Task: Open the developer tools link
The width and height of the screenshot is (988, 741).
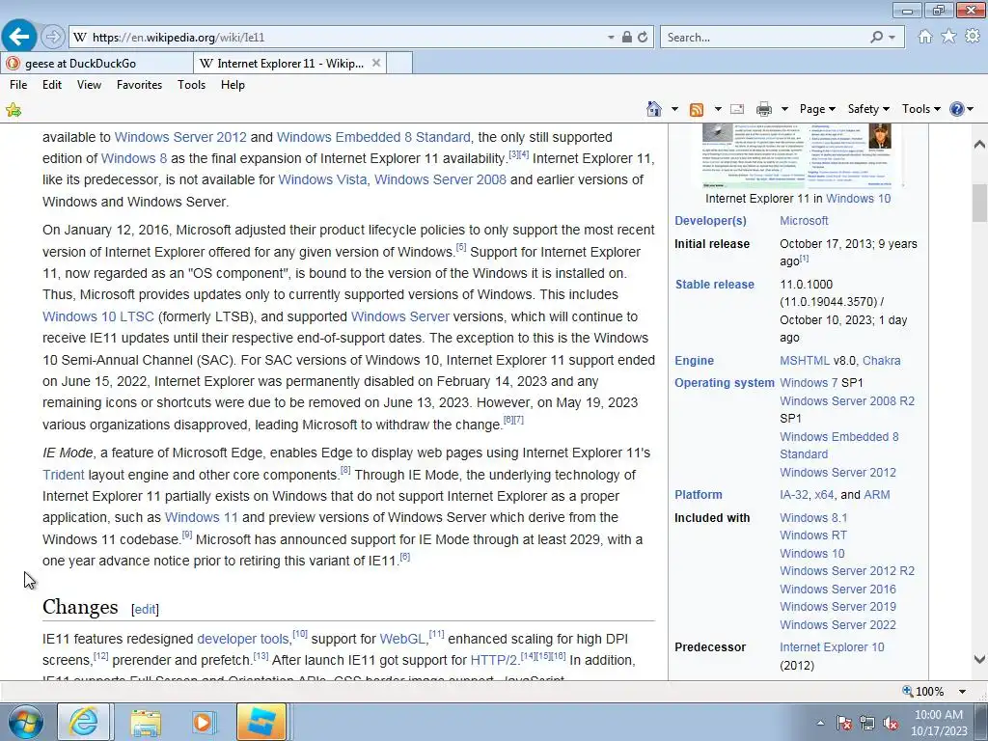Action: coord(242,639)
